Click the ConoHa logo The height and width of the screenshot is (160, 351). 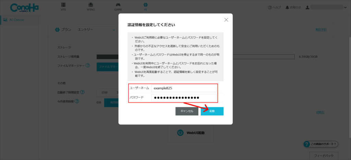24,8
